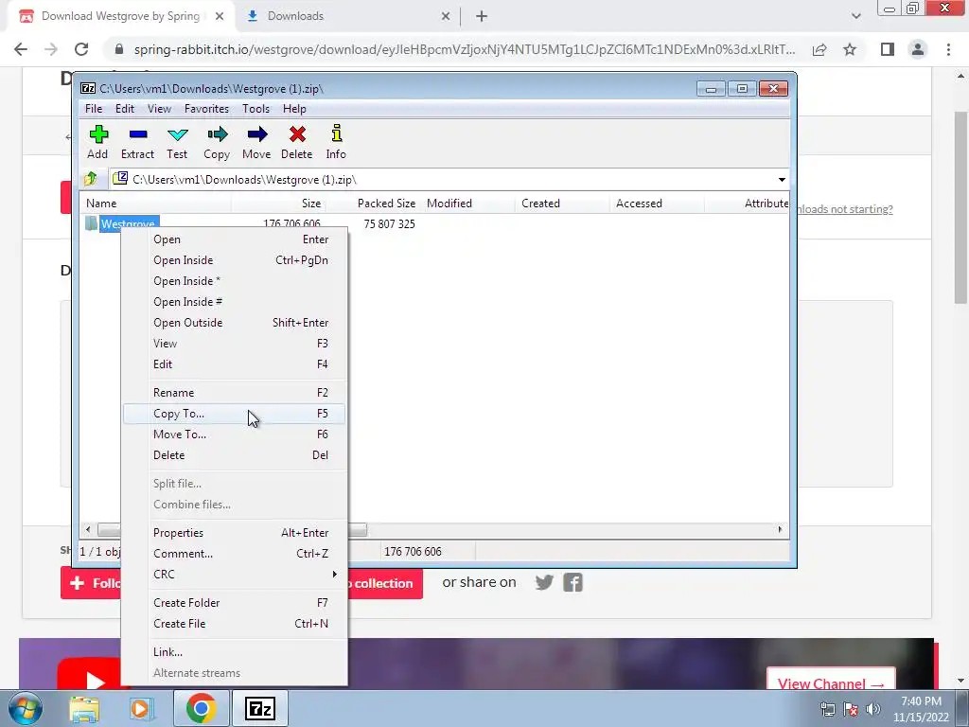
Task: Open the File menu in 7-Zip
Action: 94,109
